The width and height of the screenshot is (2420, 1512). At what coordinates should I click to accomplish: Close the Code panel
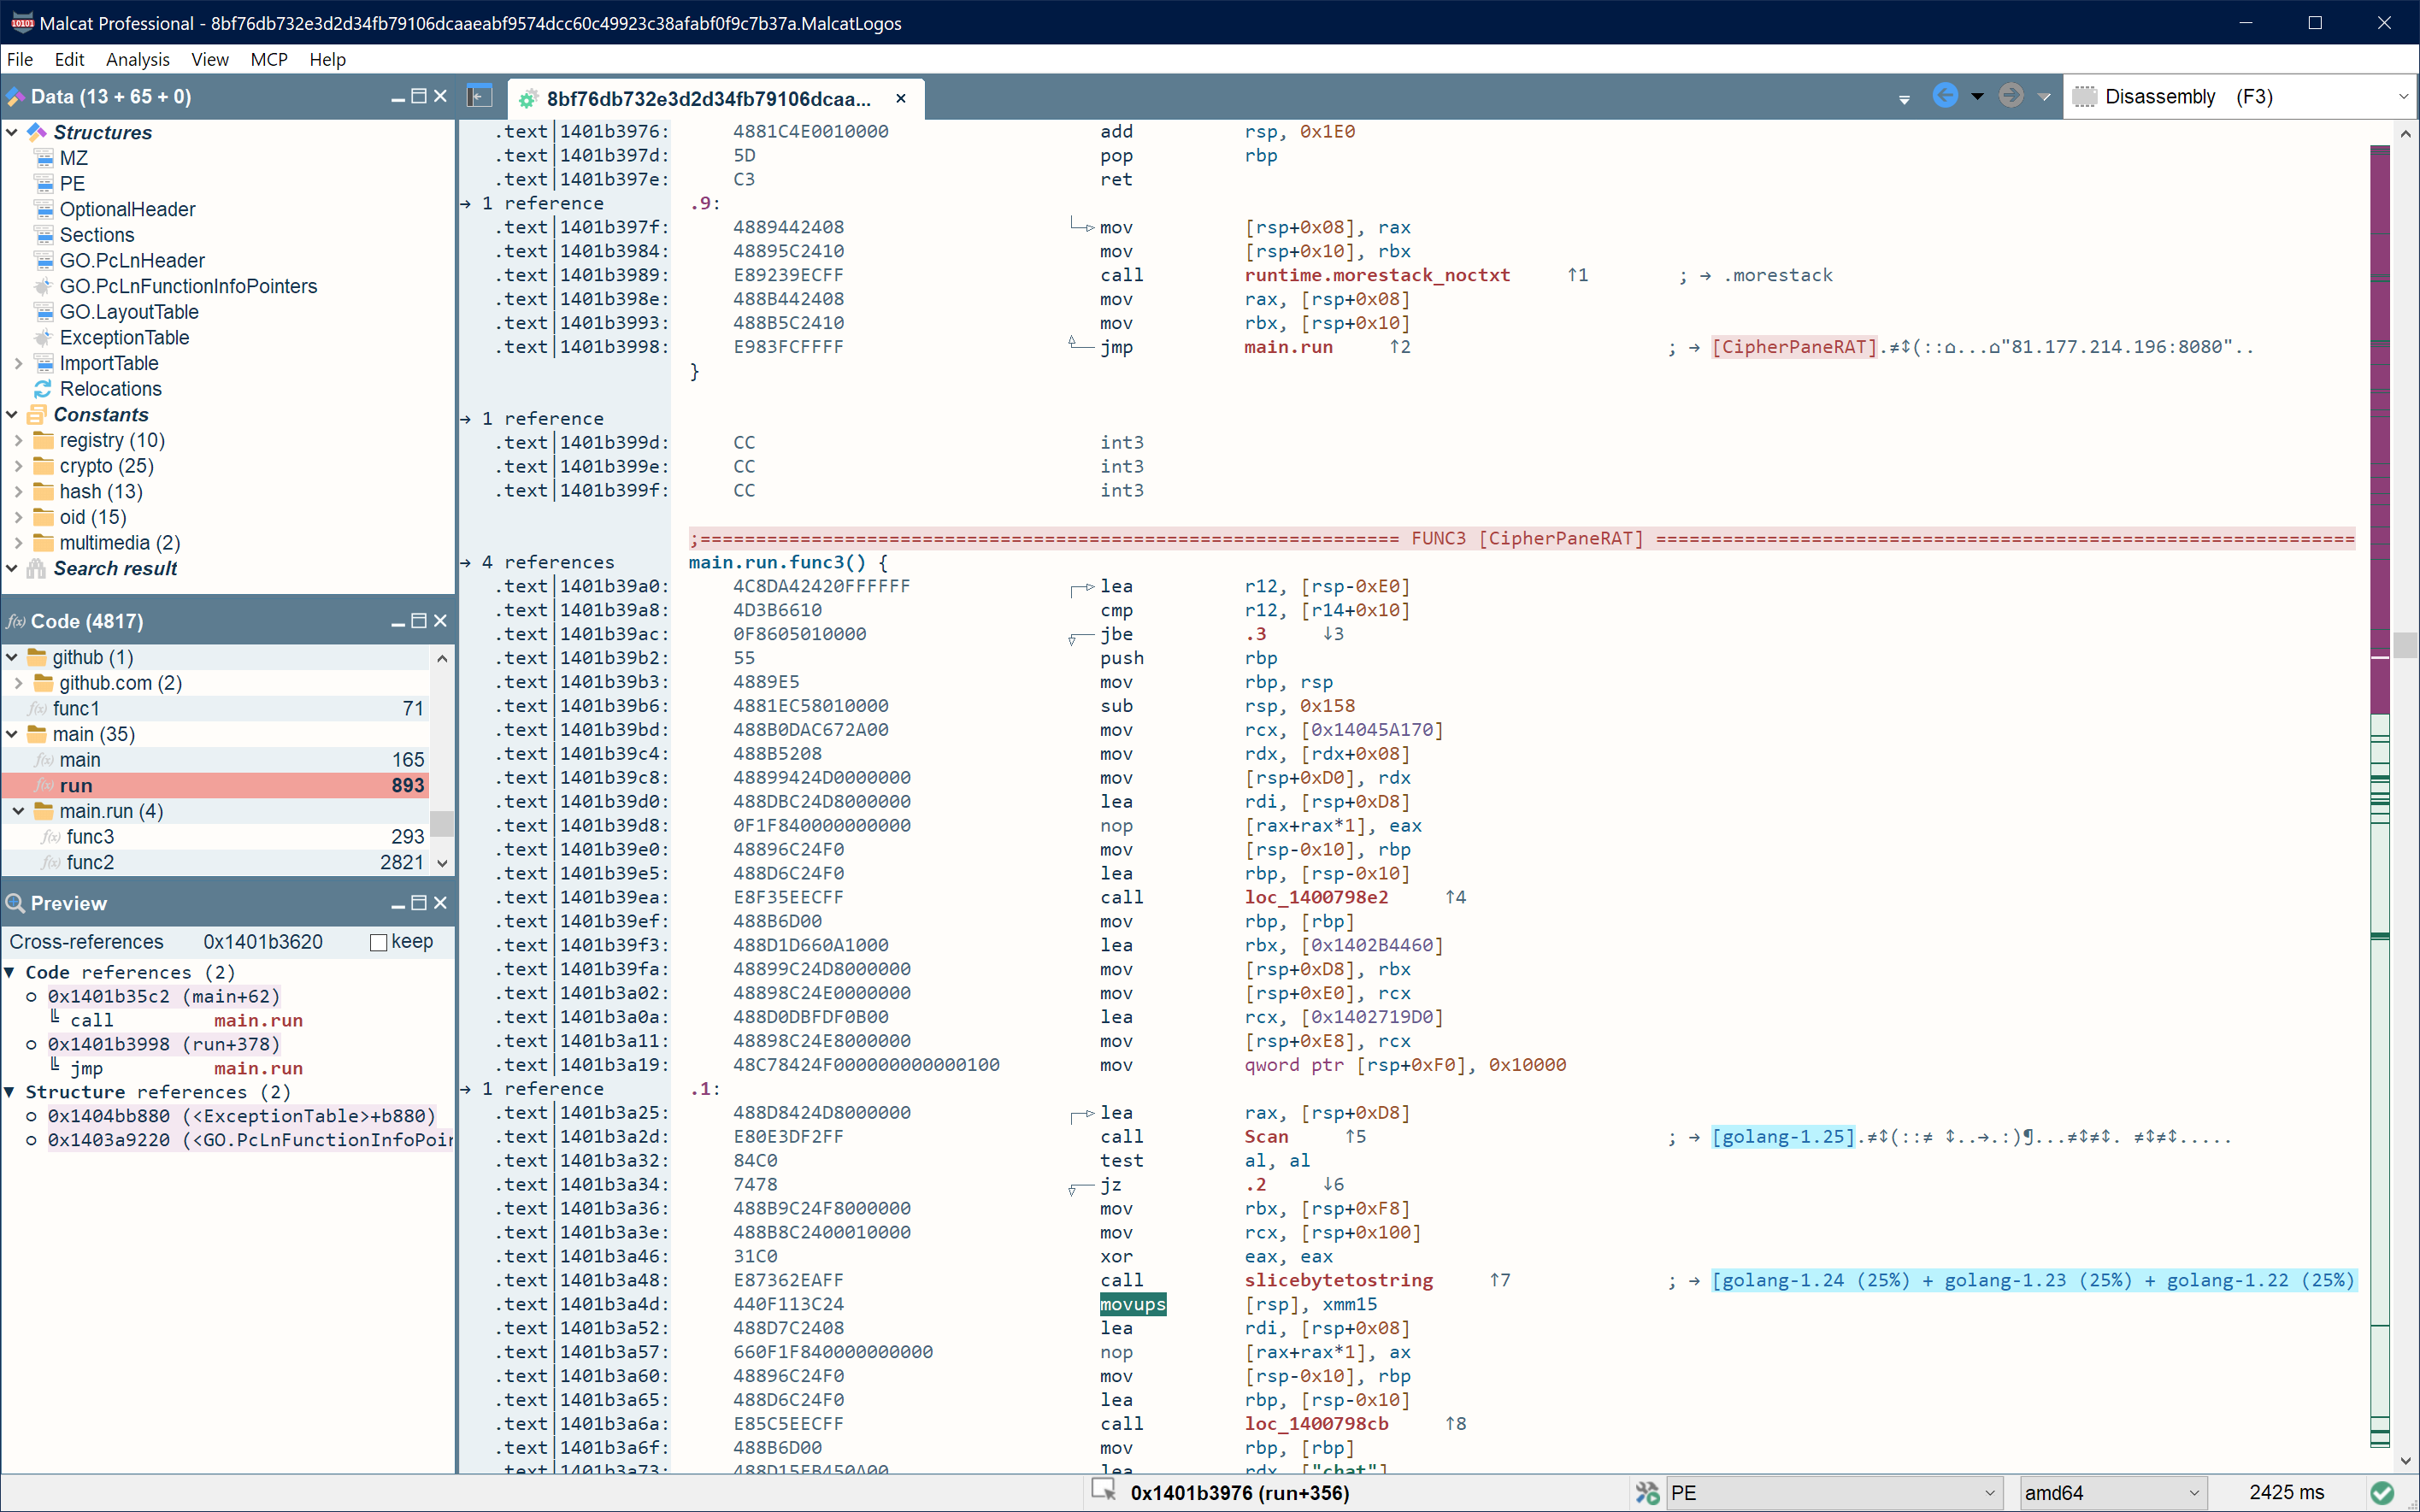coord(440,621)
